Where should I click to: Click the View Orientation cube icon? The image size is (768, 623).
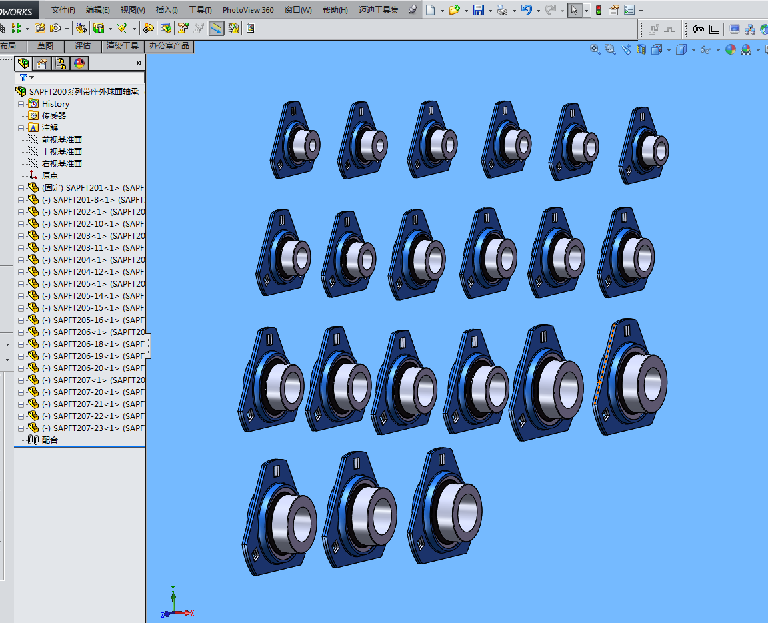pos(657,49)
